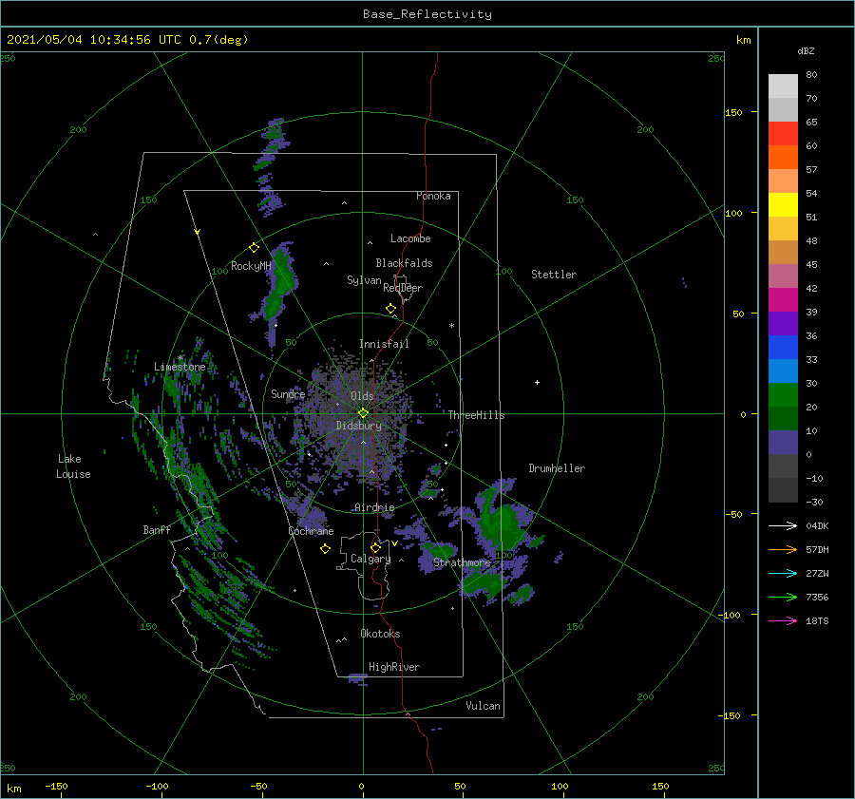Click the bright blue swatch near 33 dBZ
This screenshot has height=799, width=855.
[783, 347]
